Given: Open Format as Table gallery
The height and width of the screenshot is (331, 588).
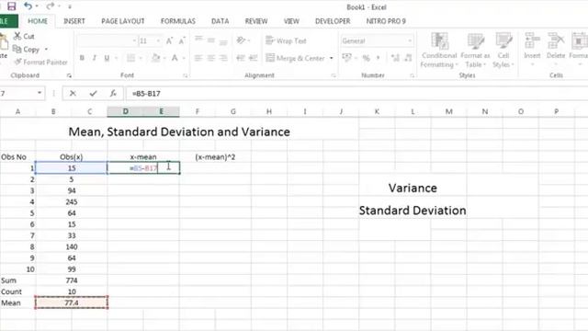Looking at the screenshot, I should point(475,51).
